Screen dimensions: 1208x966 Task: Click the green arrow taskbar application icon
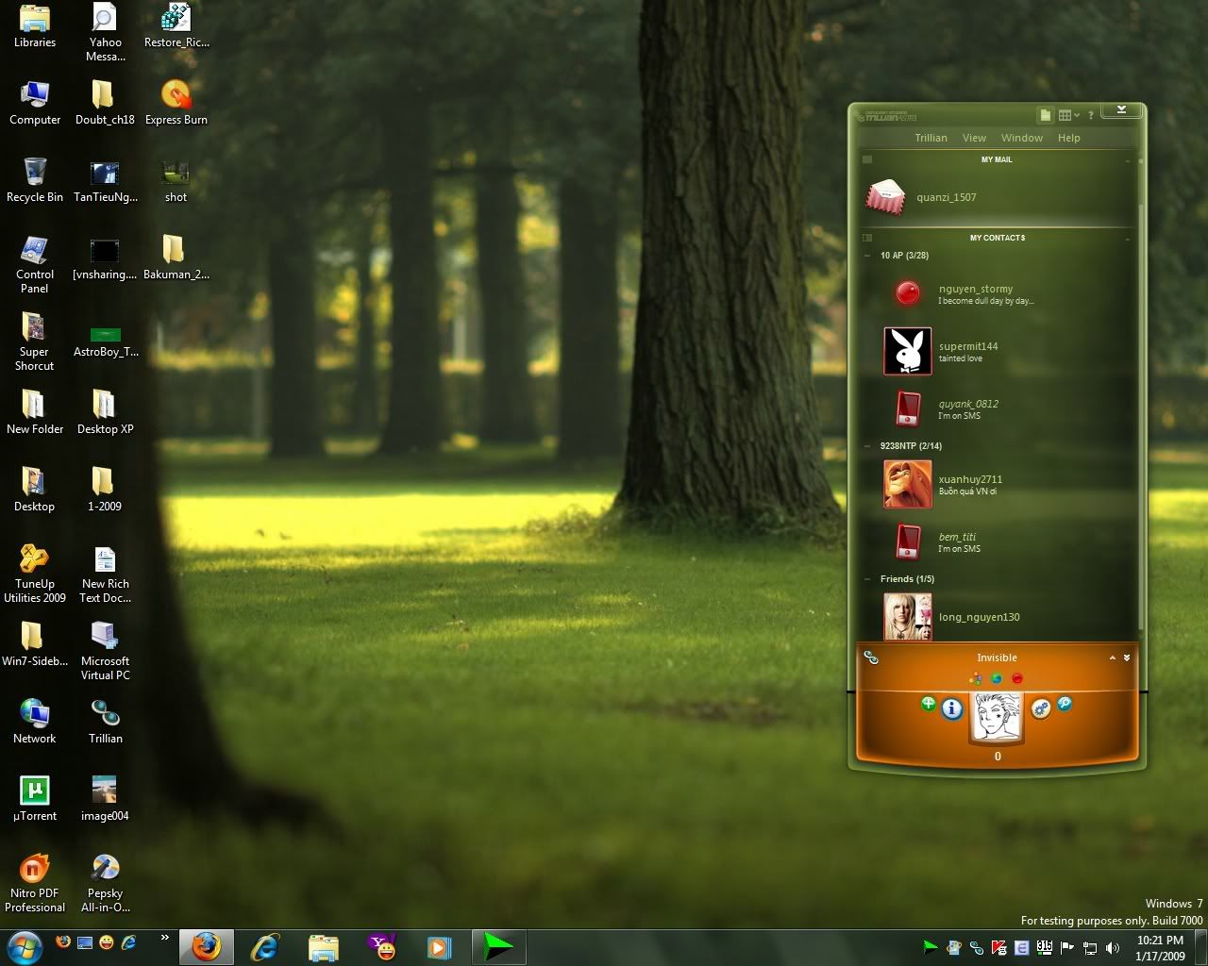pyautogui.click(x=497, y=946)
